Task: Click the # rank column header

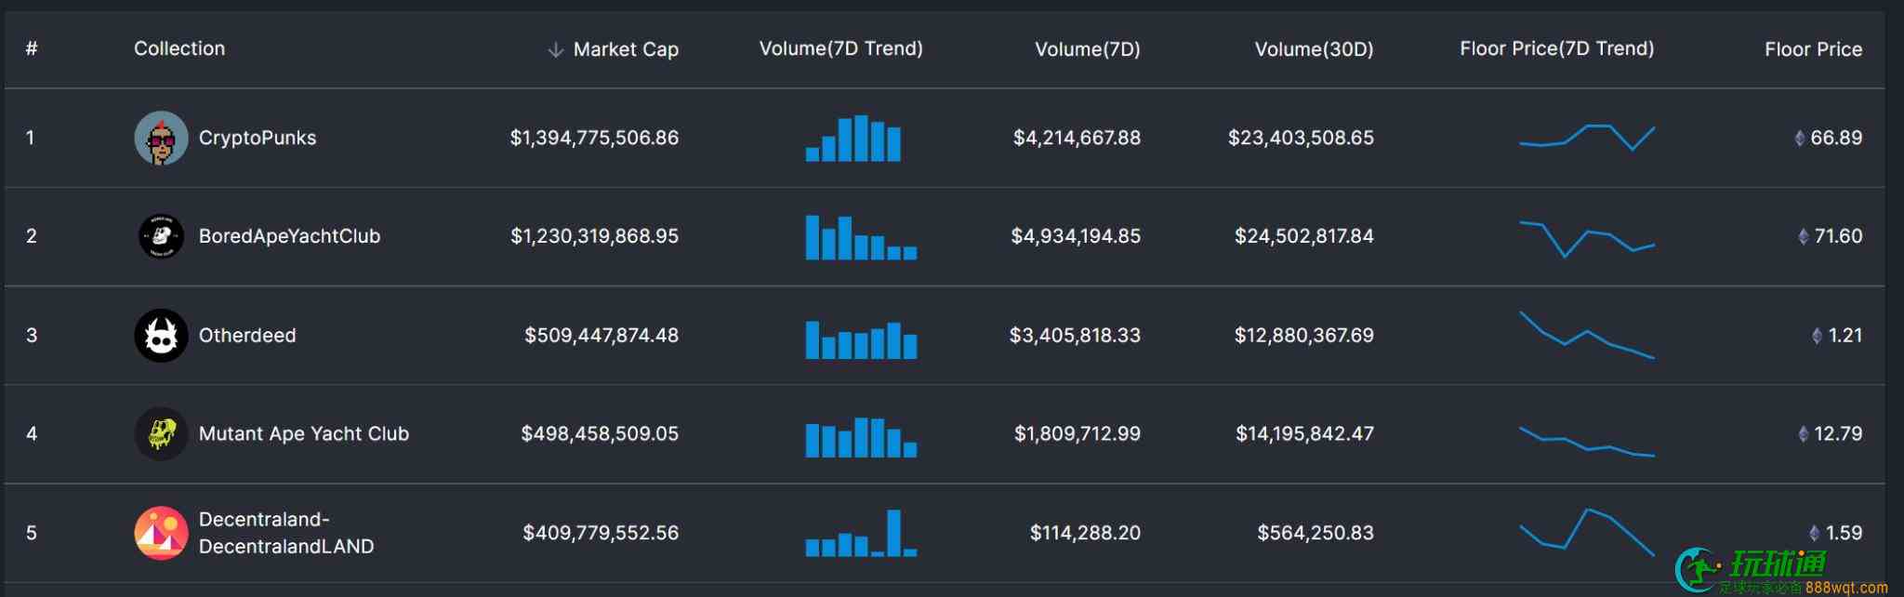Action: tap(32, 48)
